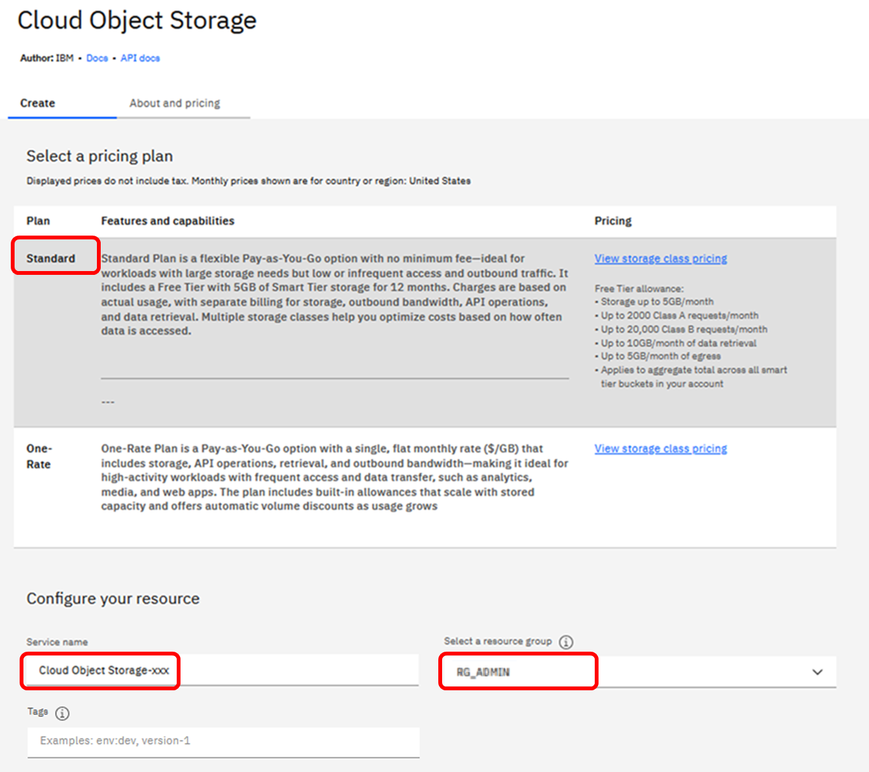
Task: Click the One-Rate Plan description paragraph
Action: [x=334, y=477]
